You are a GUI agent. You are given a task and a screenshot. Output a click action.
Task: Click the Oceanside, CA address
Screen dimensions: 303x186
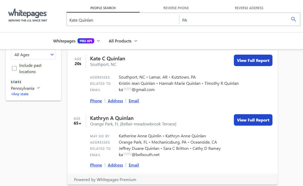[204, 142]
